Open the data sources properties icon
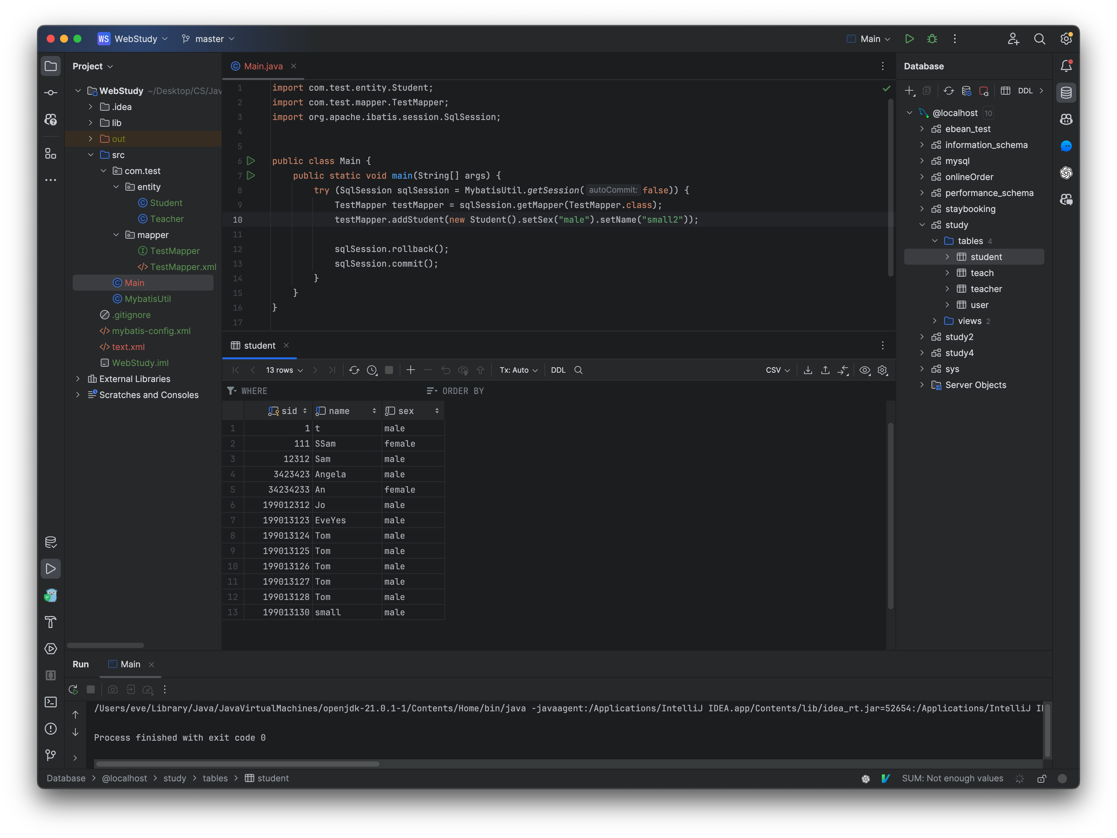The width and height of the screenshot is (1117, 838). click(x=967, y=91)
